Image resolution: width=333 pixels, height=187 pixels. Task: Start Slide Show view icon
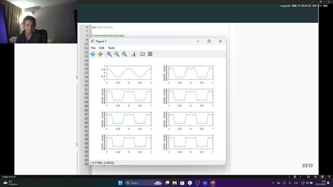click(329, 177)
